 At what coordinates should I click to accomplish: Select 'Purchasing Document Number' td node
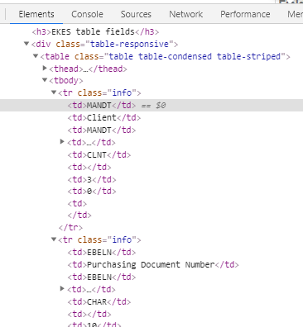153,264
